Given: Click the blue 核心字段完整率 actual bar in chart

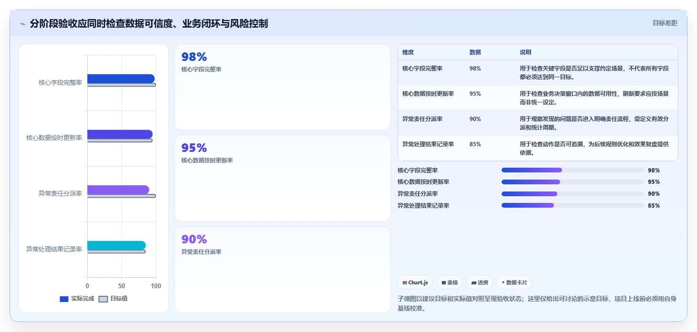Looking at the screenshot, I should (121, 79).
